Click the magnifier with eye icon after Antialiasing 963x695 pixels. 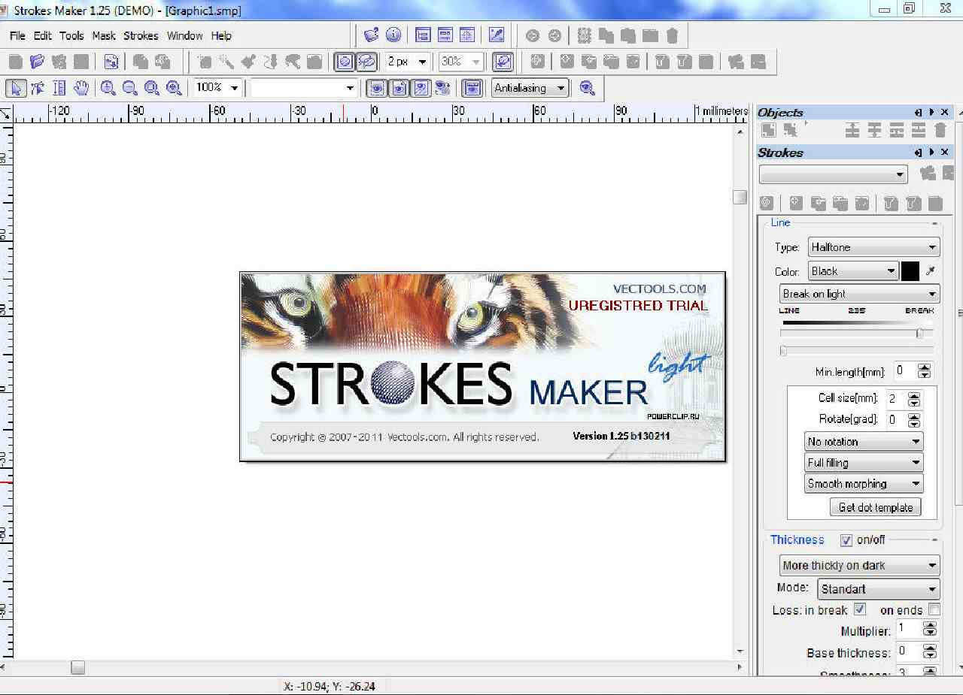click(x=588, y=88)
